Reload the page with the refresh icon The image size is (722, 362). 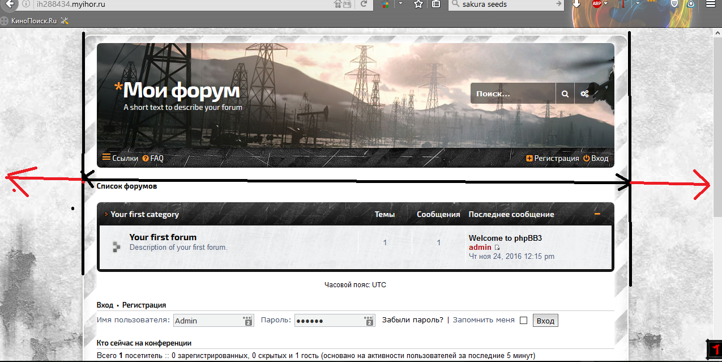pyautogui.click(x=364, y=4)
